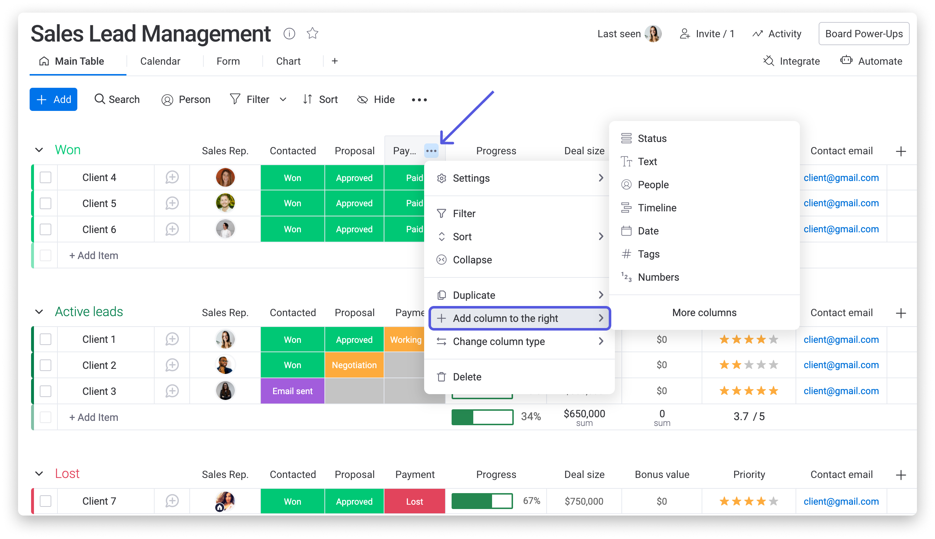This screenshot has width=935, height=539.
Task: Click the Integrate plug icon
Action: click(768, 61)
